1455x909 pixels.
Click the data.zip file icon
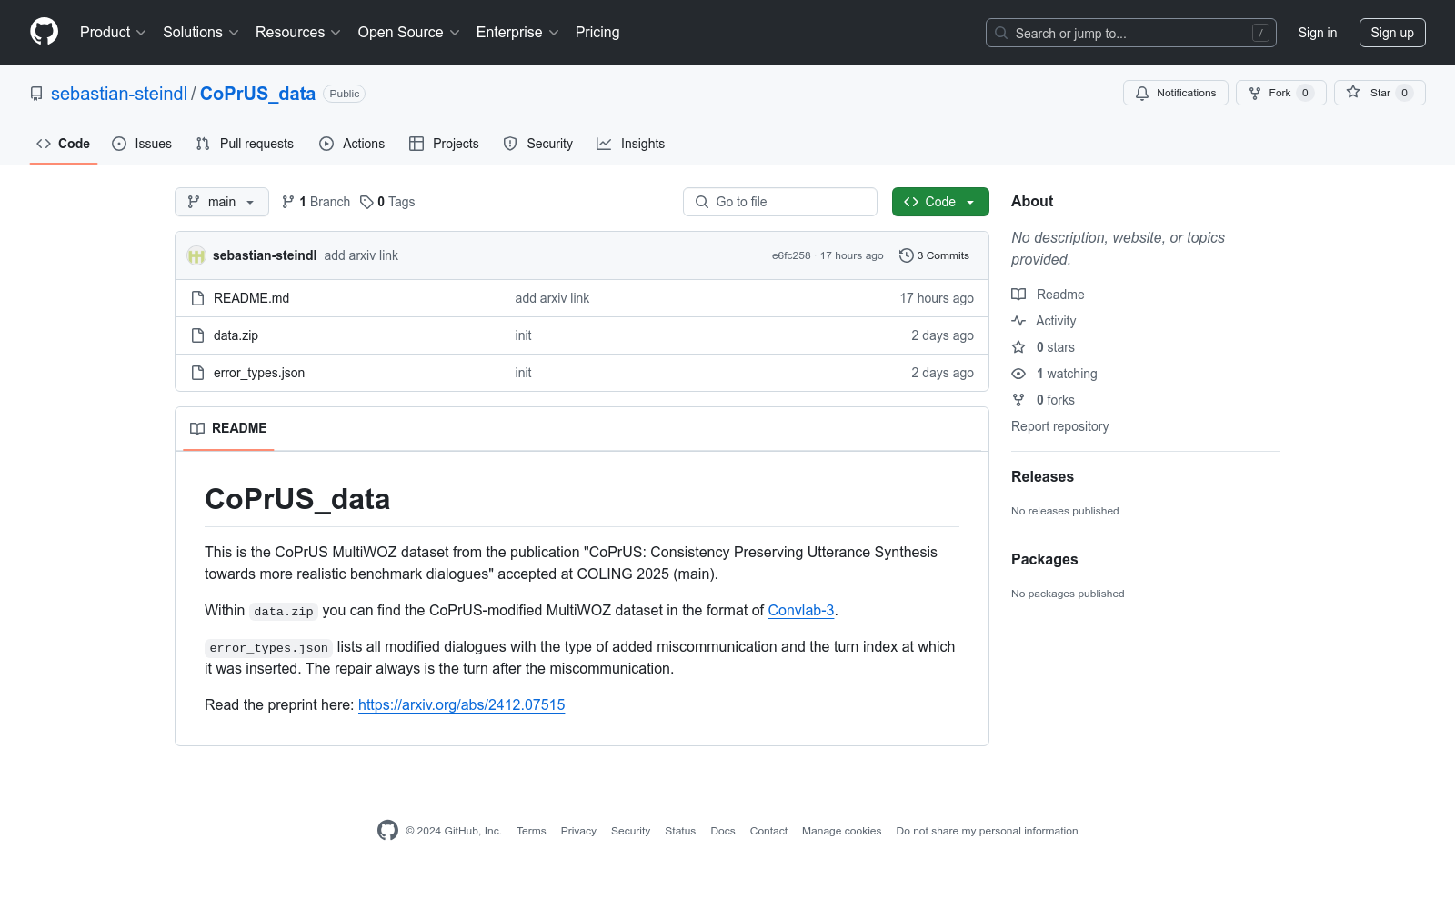coord(198,335)
